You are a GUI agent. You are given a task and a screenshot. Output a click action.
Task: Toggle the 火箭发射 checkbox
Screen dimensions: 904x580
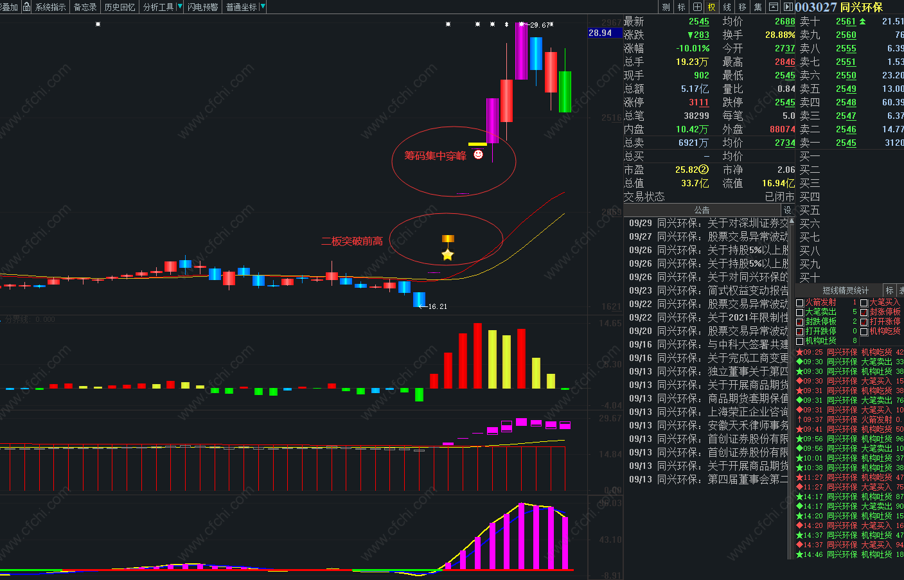point(800,303)
